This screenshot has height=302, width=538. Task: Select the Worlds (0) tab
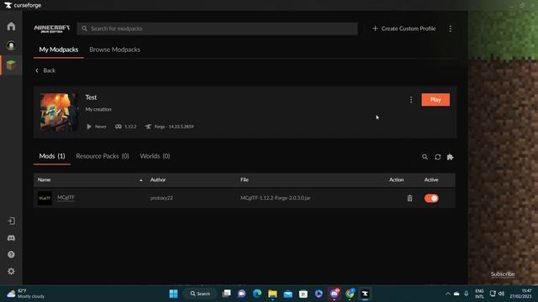pos(155,156)
